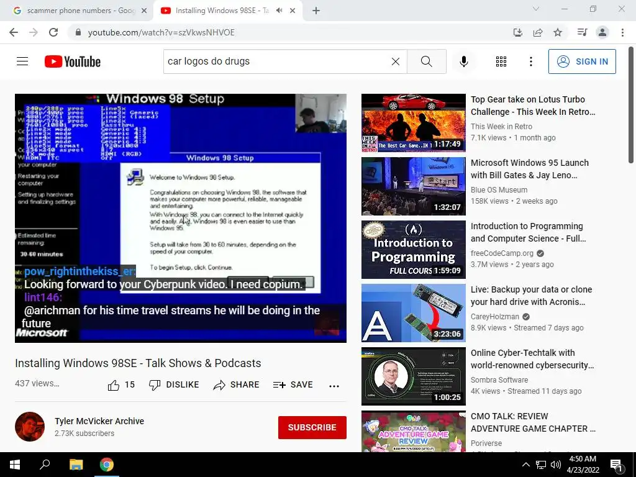Go back in Chrome
This screenshot has width=636, height=477.
point(14,32)
